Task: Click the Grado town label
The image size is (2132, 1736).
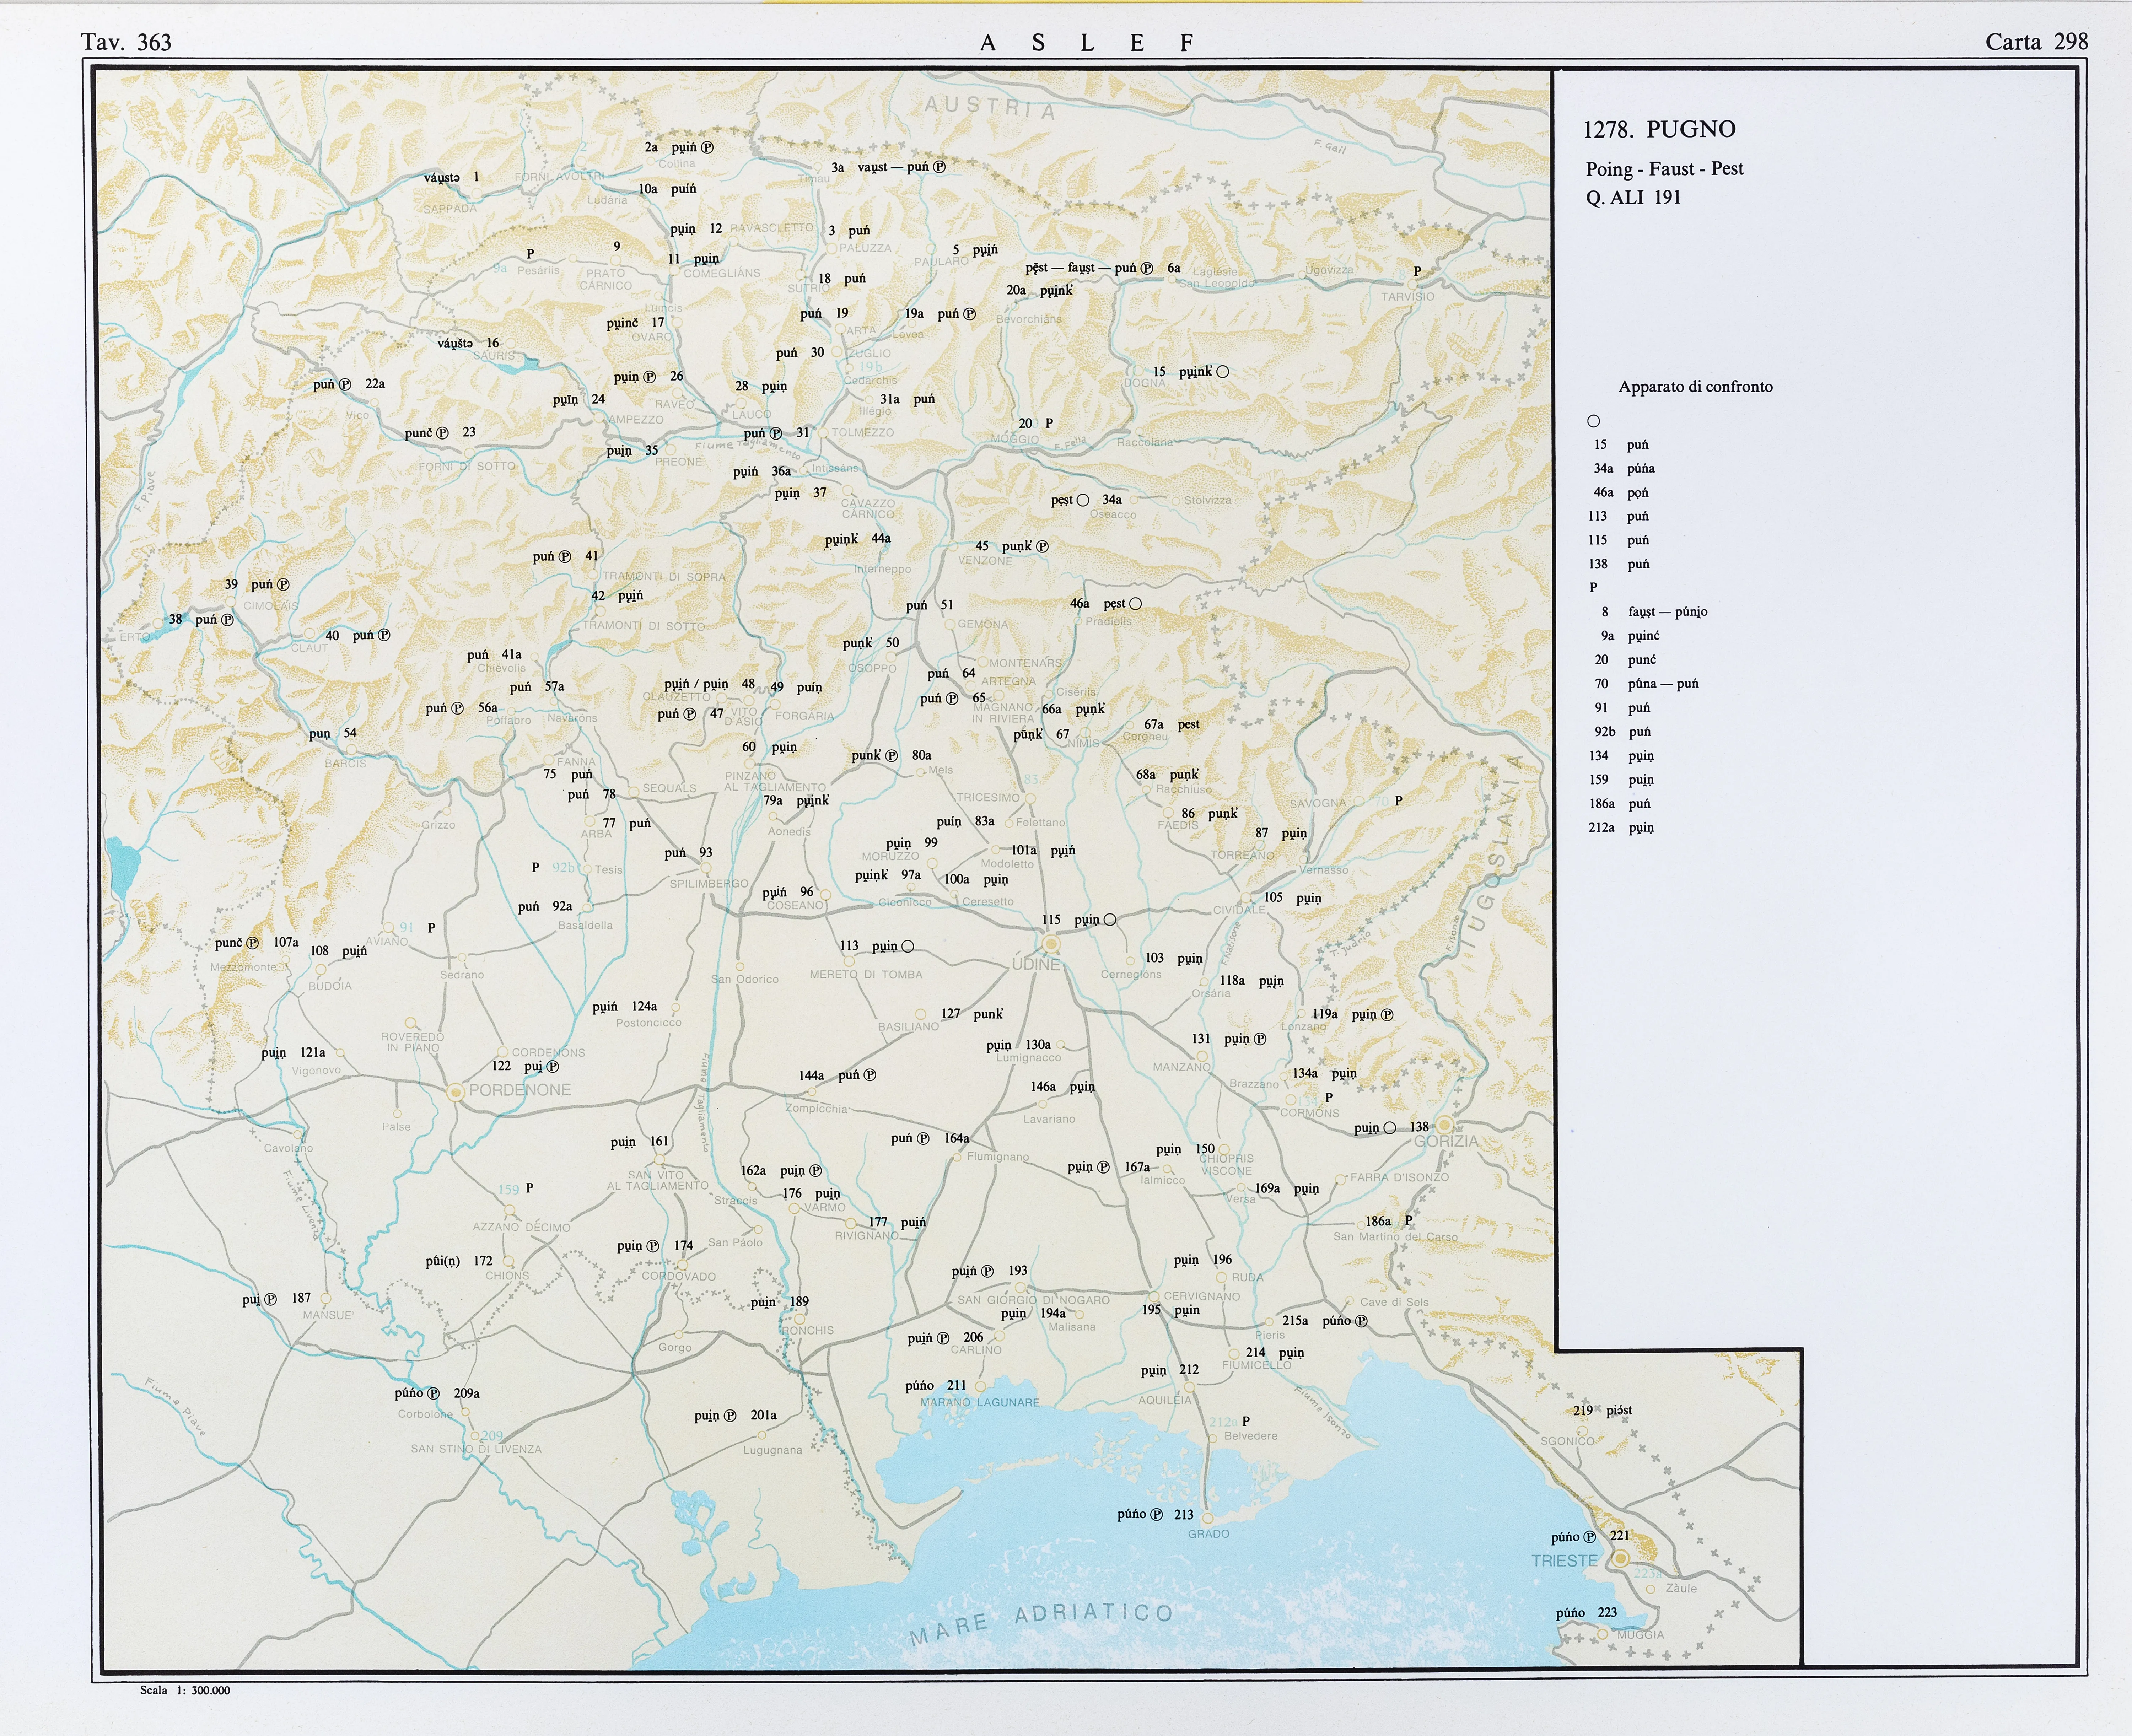Action: pyautogui.click(x=1208, y=1534)
